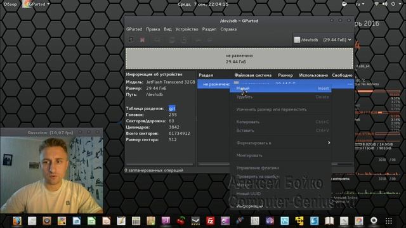Choose Новый in the context menu
This screenshot has height=228, width=406.
pyautogui.click(x=280, y=89)
